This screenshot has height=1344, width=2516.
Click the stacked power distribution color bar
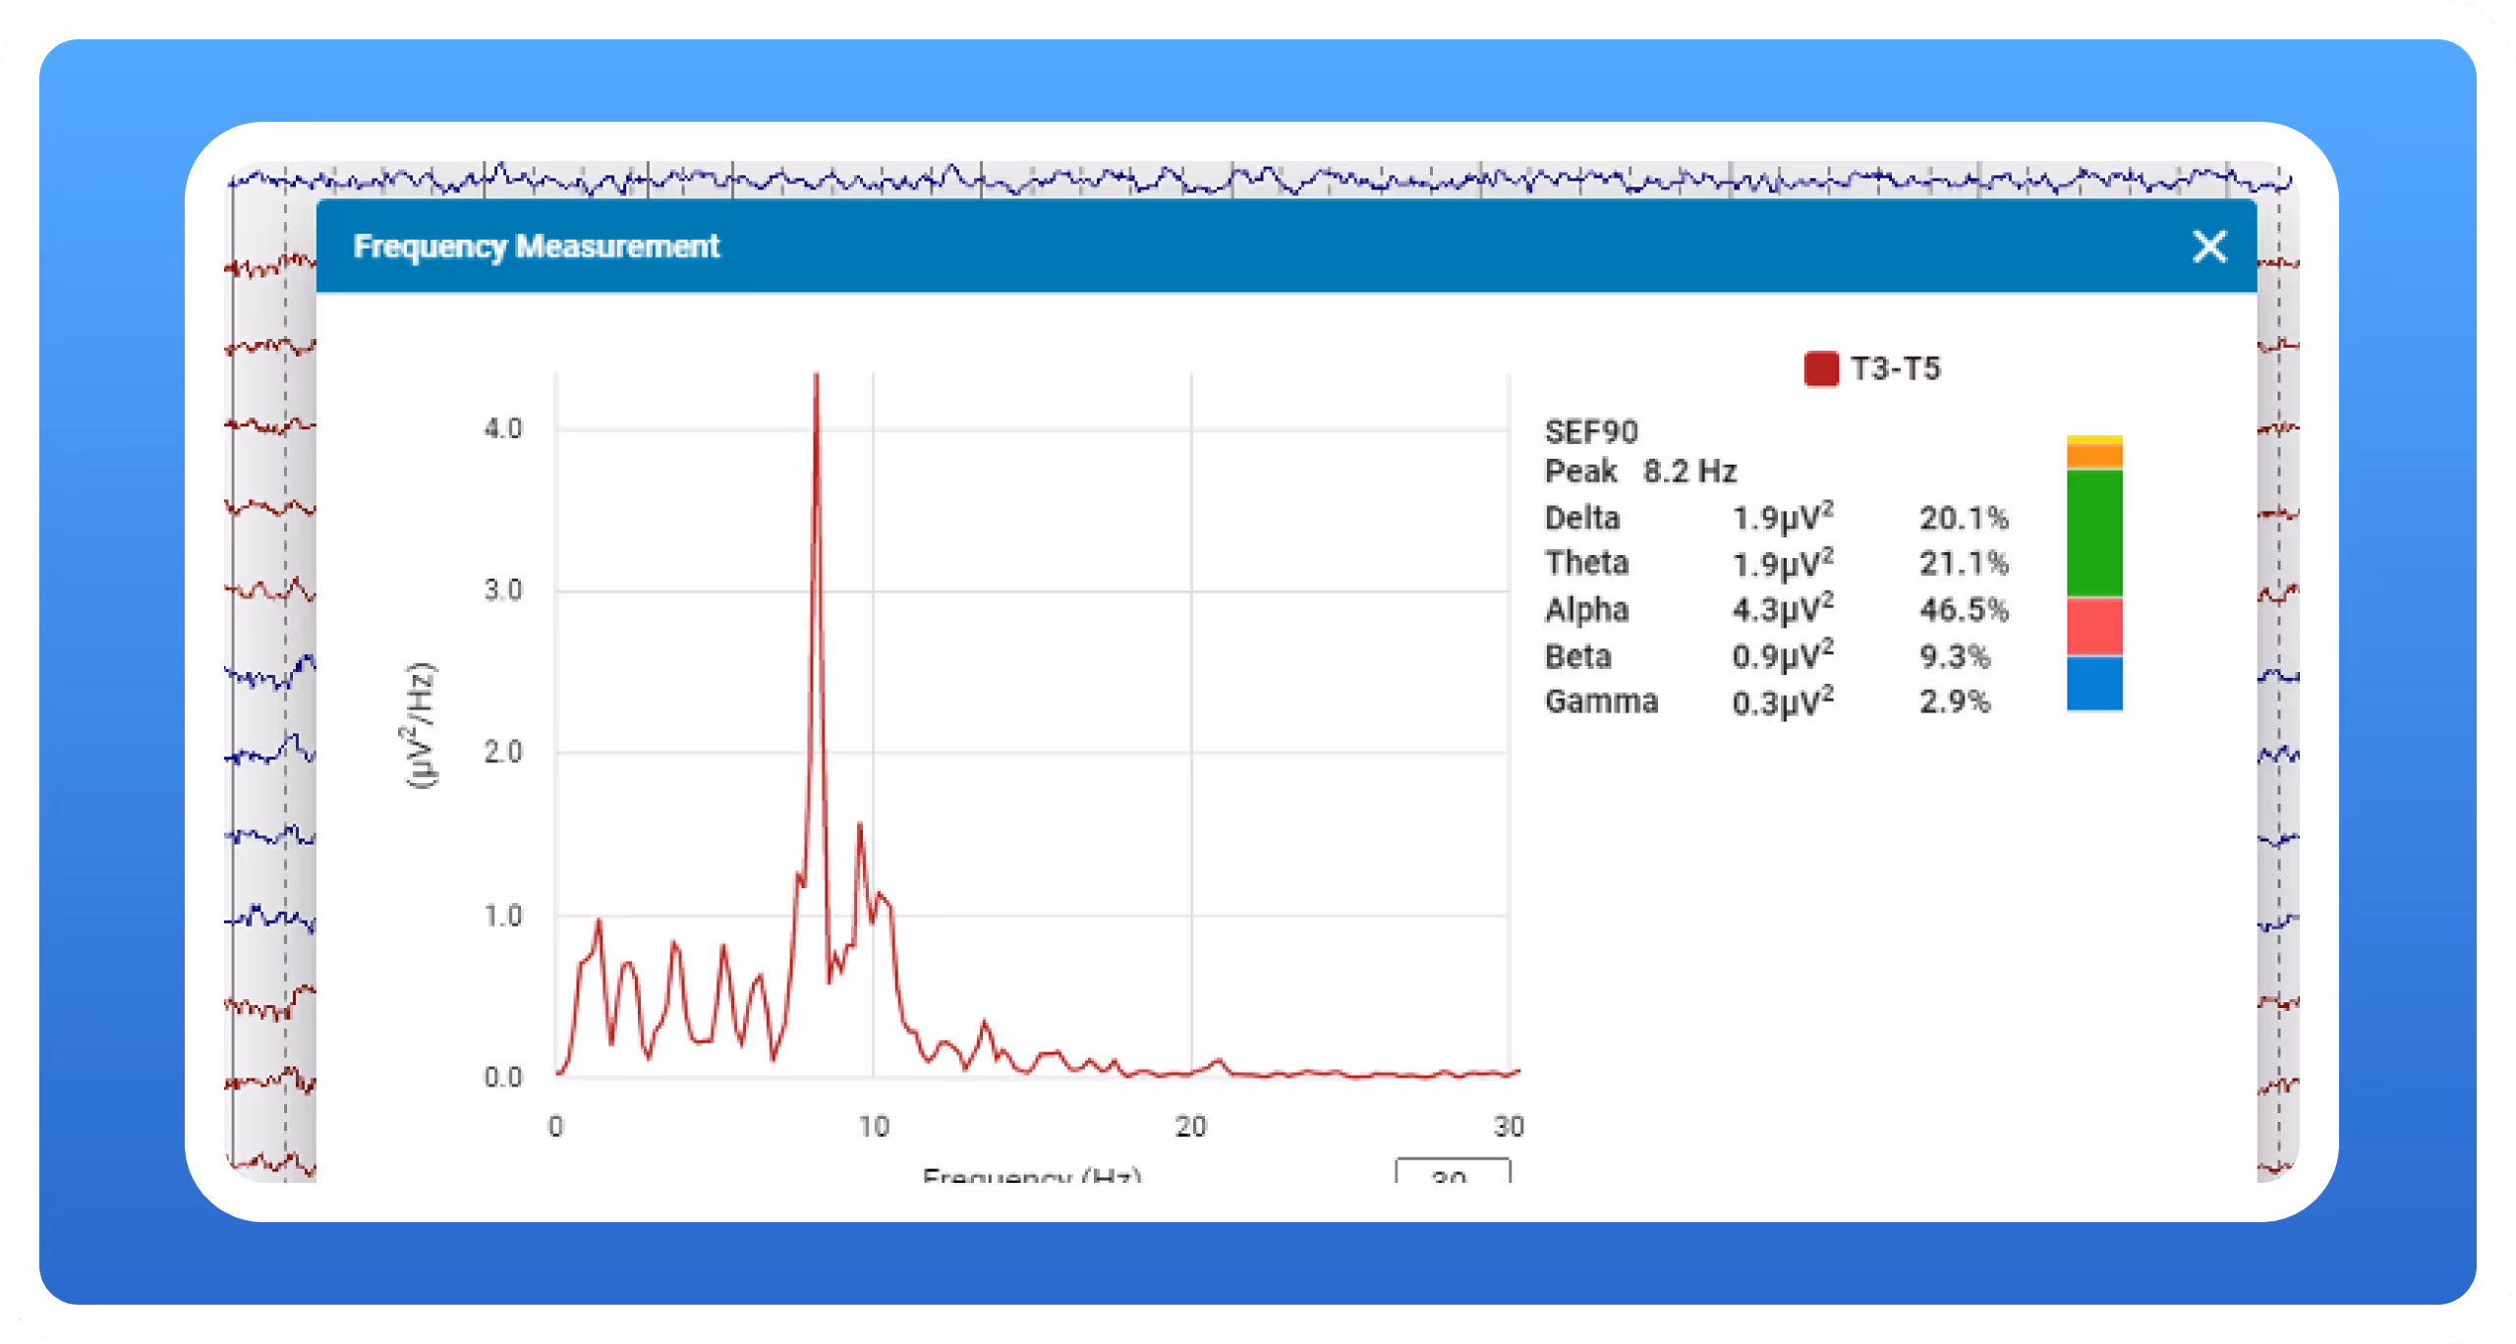[x=2095, y=570]
